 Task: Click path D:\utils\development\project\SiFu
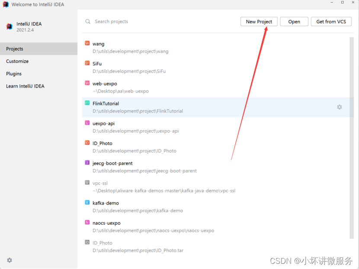coord(129,71)
